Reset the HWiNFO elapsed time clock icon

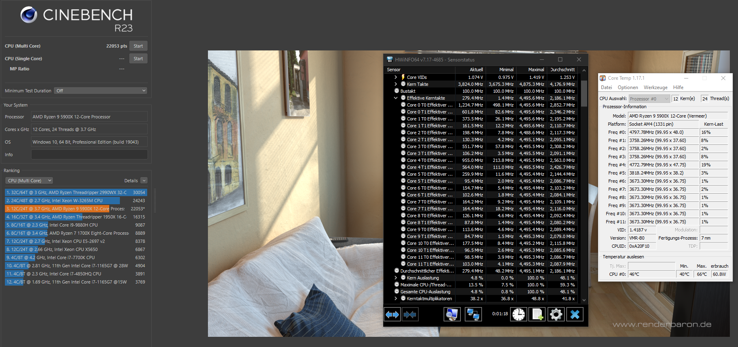tap(519, 314)
